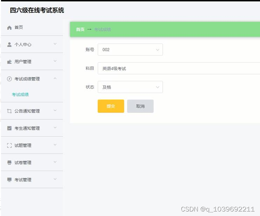Open the 试卷管理 menu

(32, 163)
